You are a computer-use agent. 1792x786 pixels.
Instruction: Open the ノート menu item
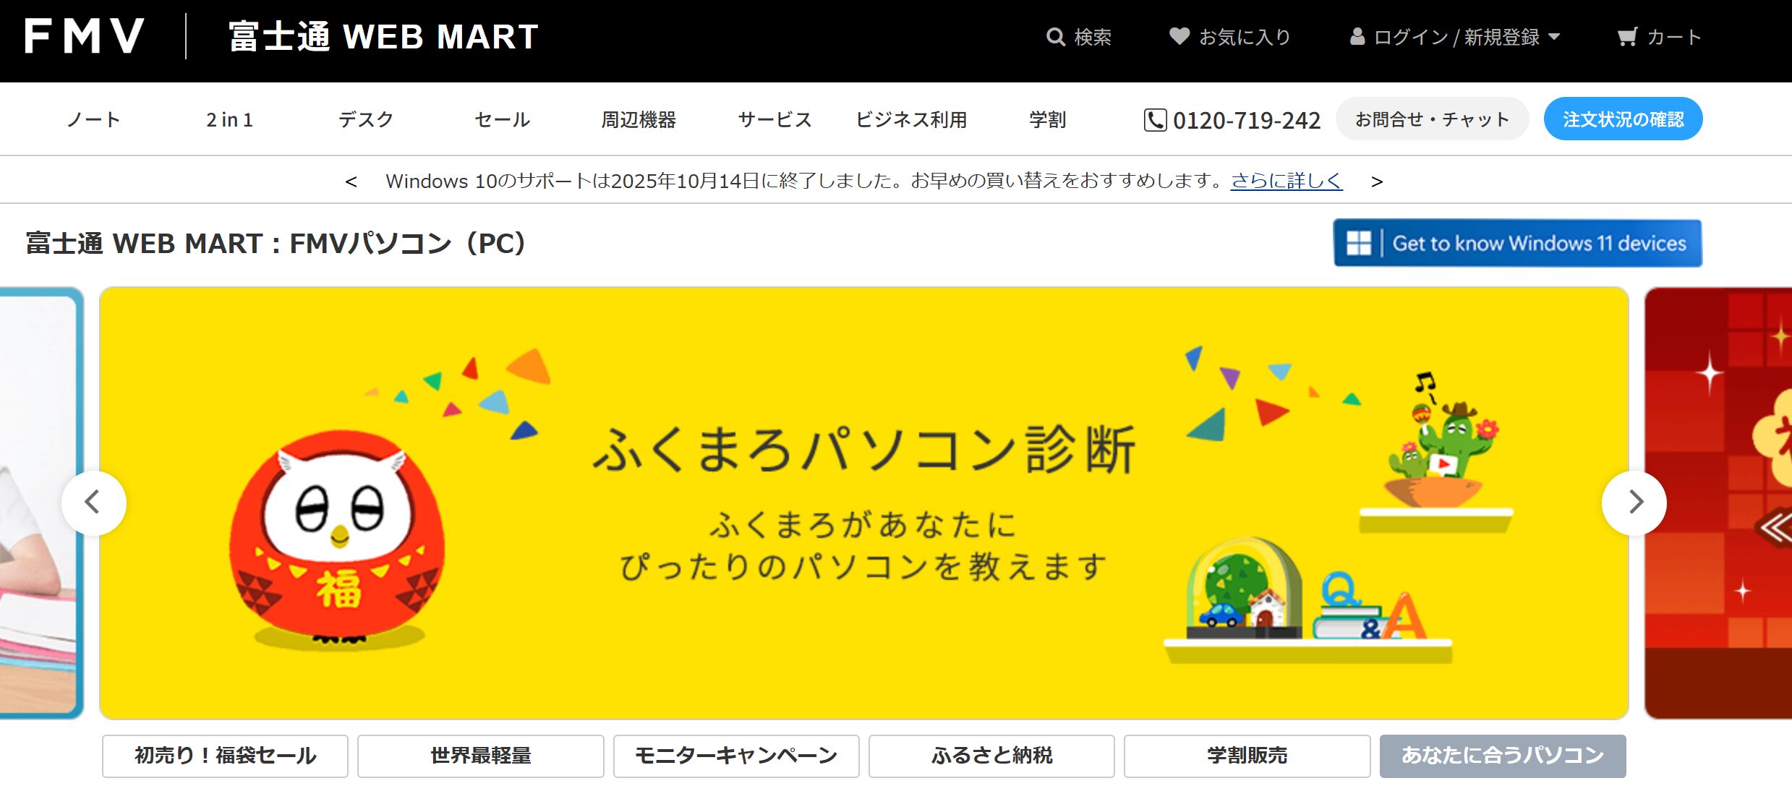pyautogui.click(x=95, y=119)
